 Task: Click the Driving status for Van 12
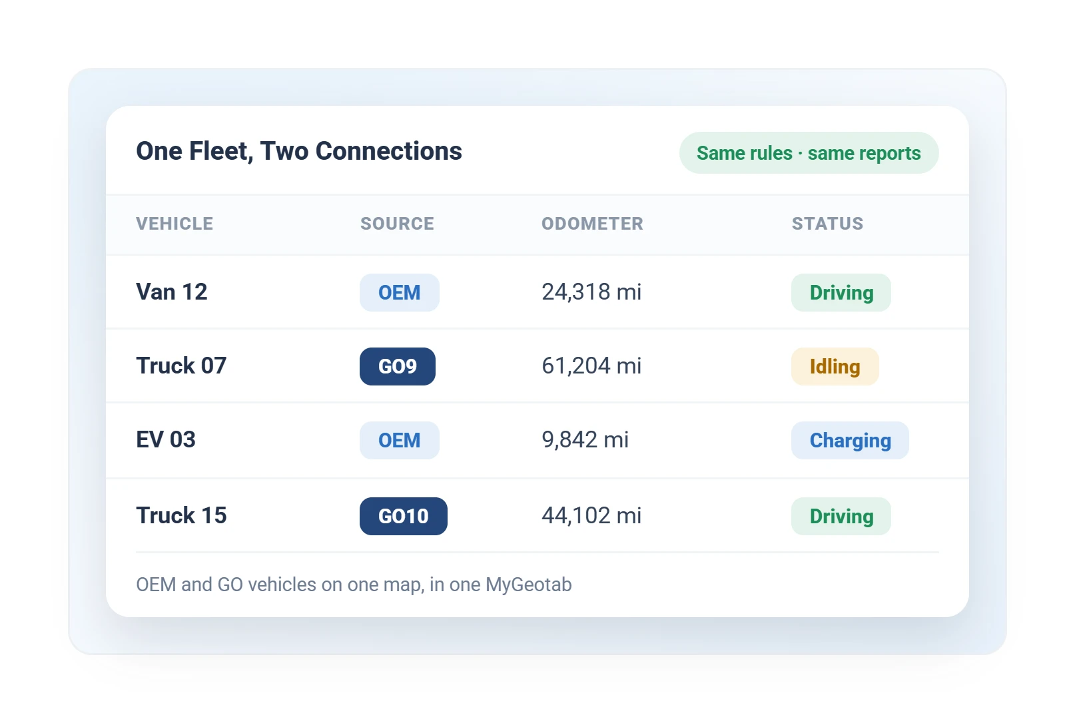coord(841,292)
